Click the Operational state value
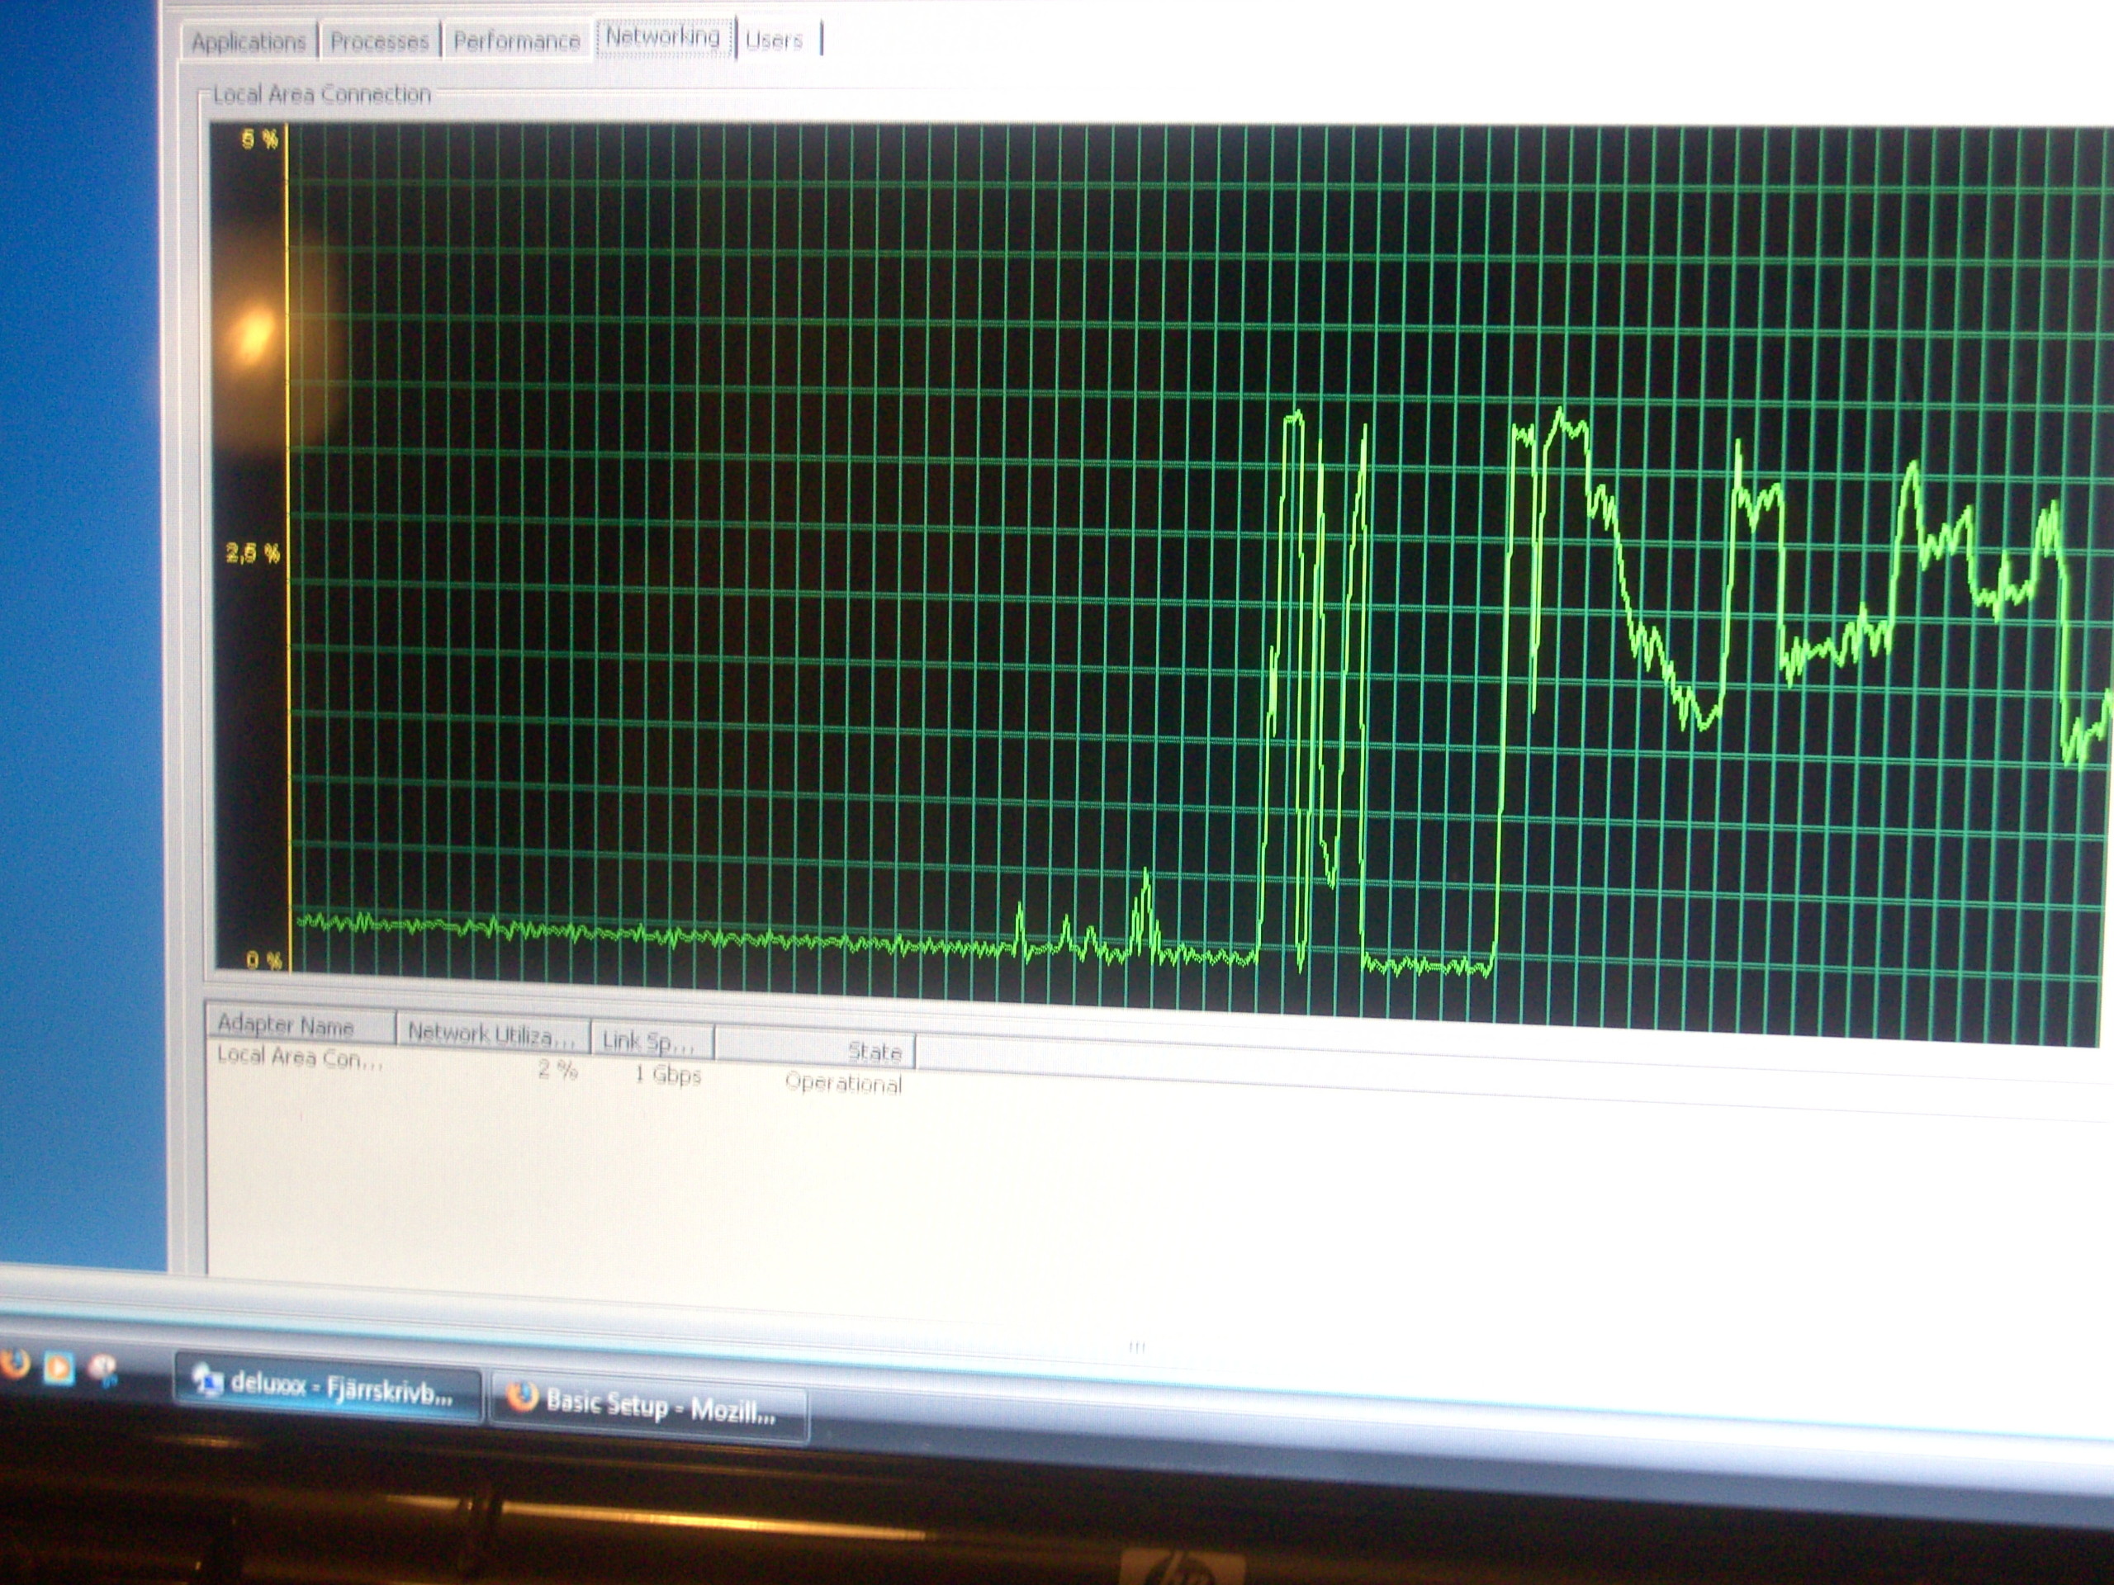This screenshot has width=2114, height=1585. point(843,1082)
